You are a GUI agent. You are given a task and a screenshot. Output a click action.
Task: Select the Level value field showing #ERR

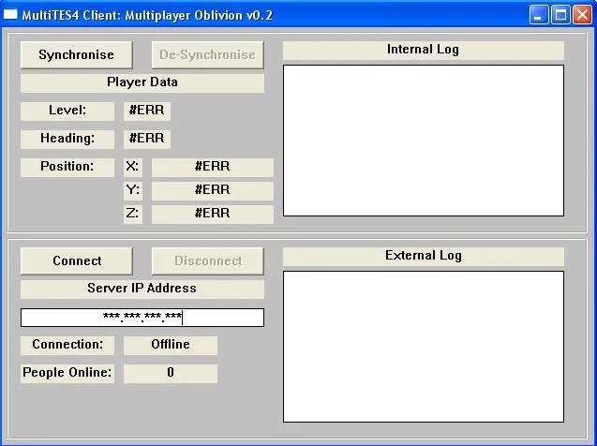point(147,111)
